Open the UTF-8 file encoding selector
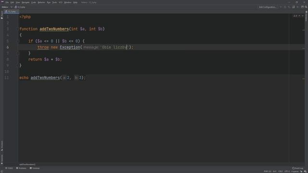This screenshot has height=173, width=308. [287, 172]
